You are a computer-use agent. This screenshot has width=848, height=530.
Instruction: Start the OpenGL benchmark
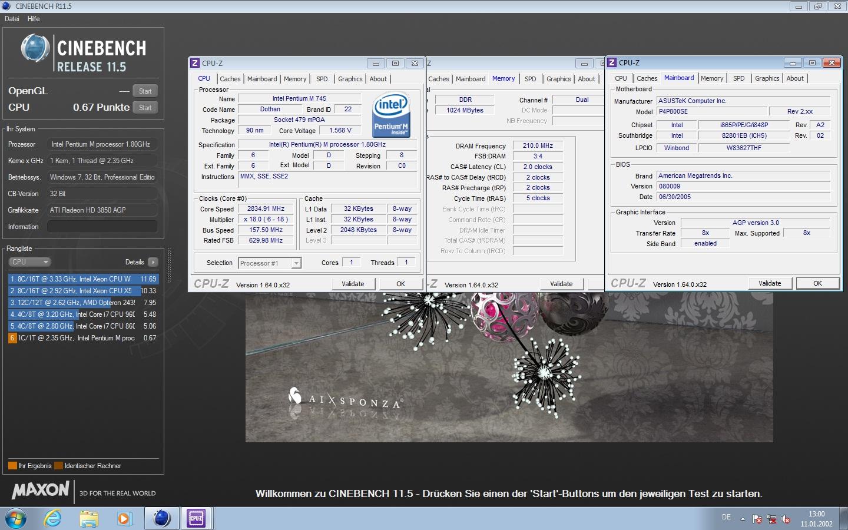145,91
